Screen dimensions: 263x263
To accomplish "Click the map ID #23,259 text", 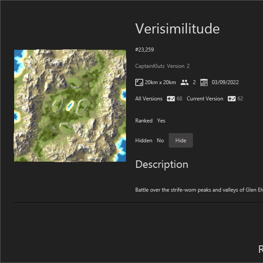I will coord(144,50).
